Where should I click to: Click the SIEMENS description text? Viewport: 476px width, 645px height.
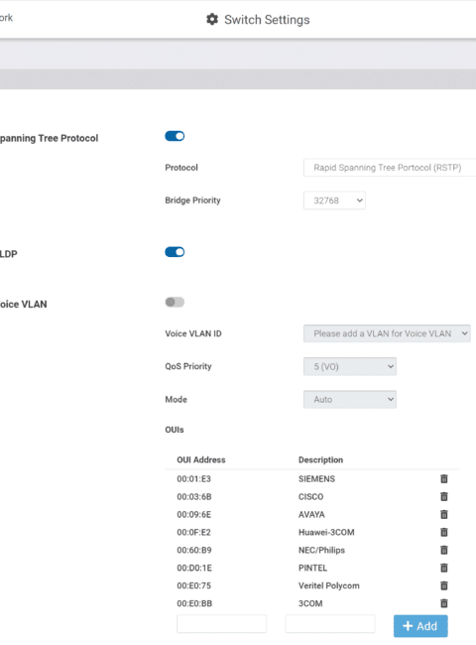point(316,479)
